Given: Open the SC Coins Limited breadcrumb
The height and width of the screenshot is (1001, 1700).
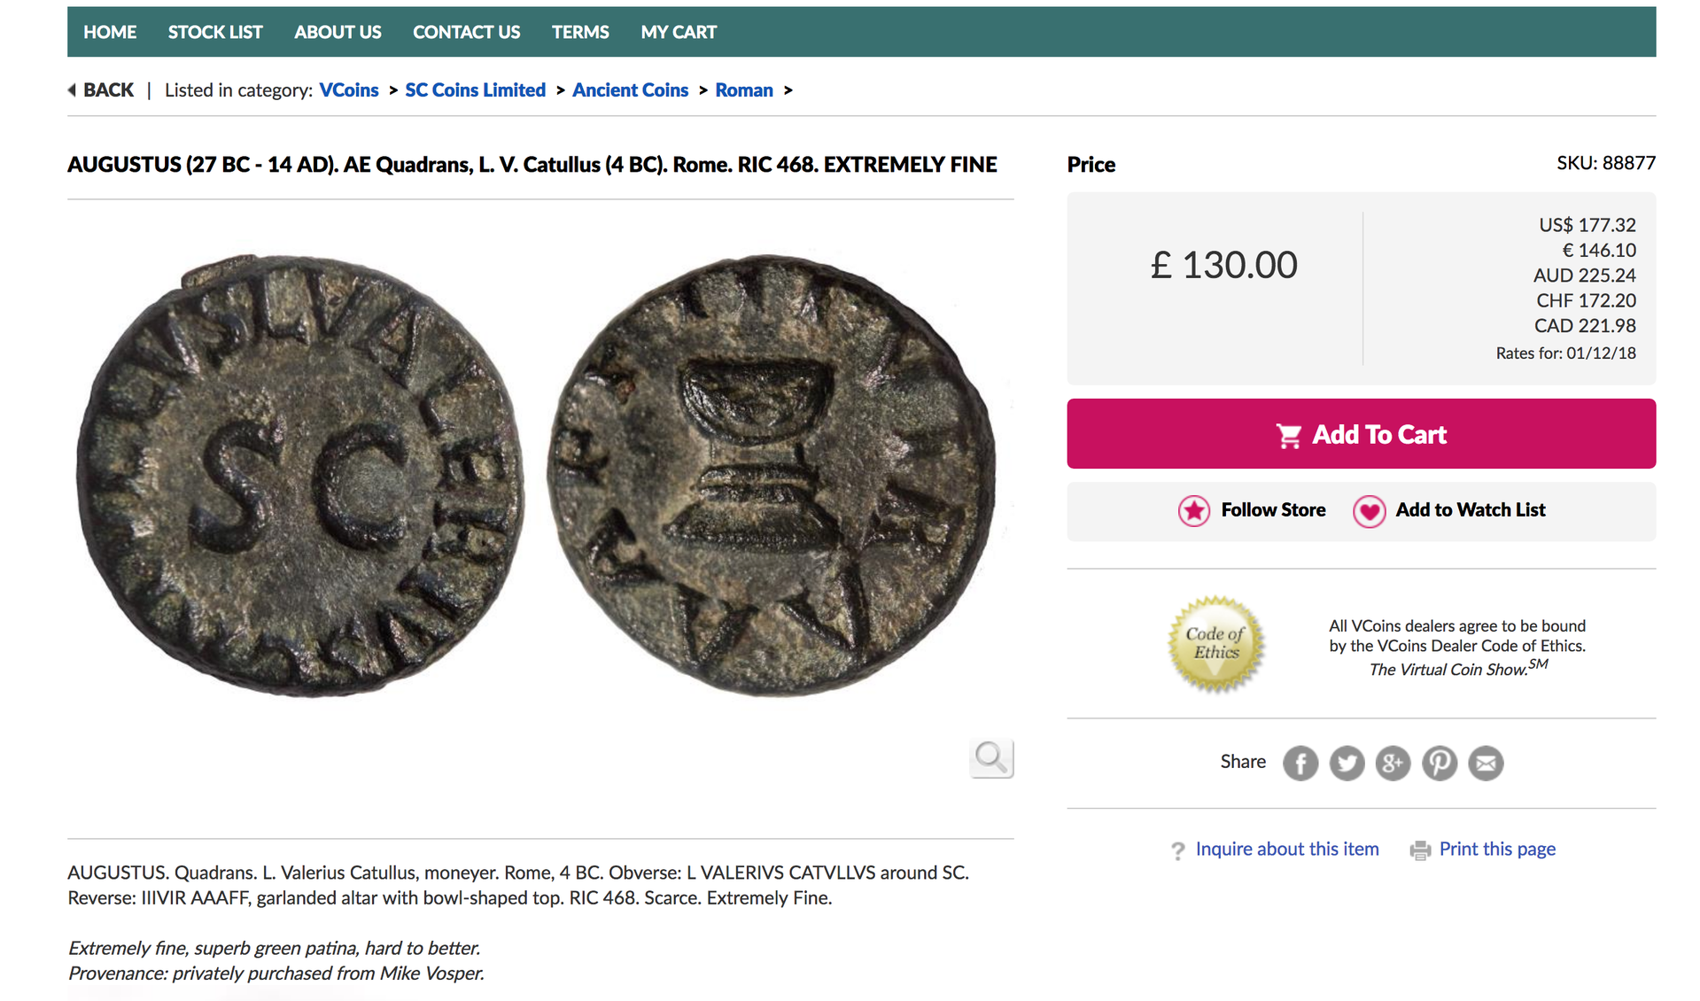Looking at the screenshot, I should click(x=475, y=90).
